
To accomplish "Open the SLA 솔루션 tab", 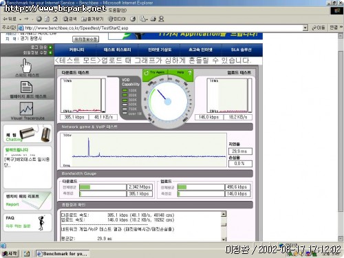I will 241,50.
